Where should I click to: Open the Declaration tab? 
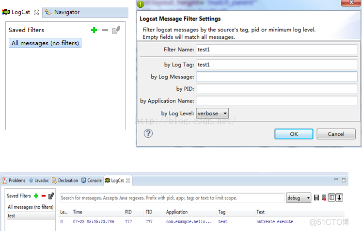pos(65,181)
